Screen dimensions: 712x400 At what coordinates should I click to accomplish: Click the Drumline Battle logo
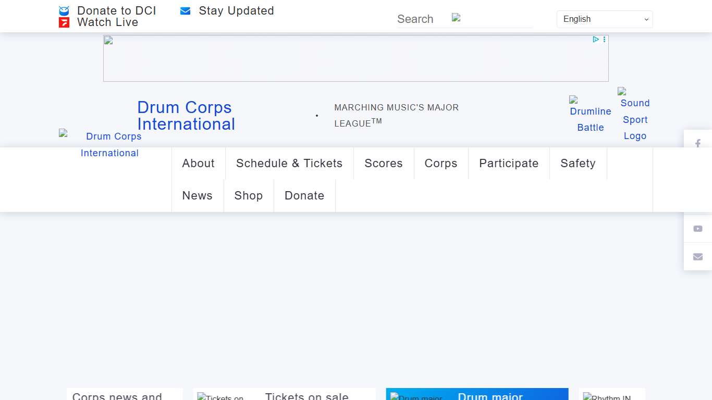pyautogui.click(x=590, y=114)
